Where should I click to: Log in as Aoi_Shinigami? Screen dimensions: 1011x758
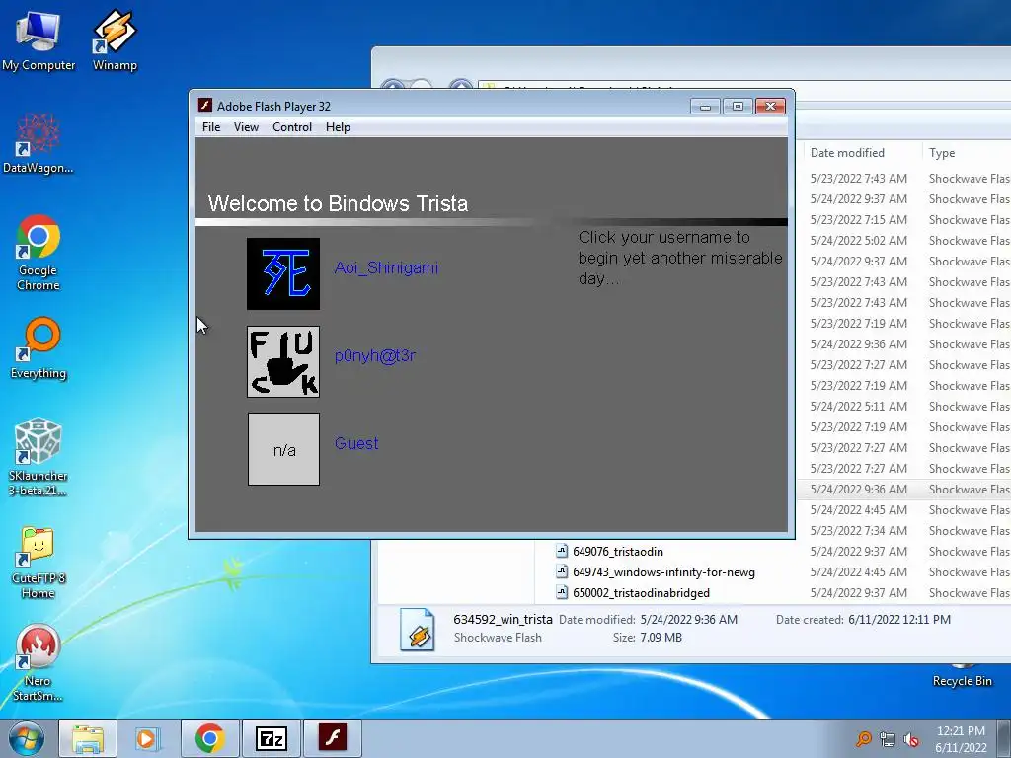(386, 268)
